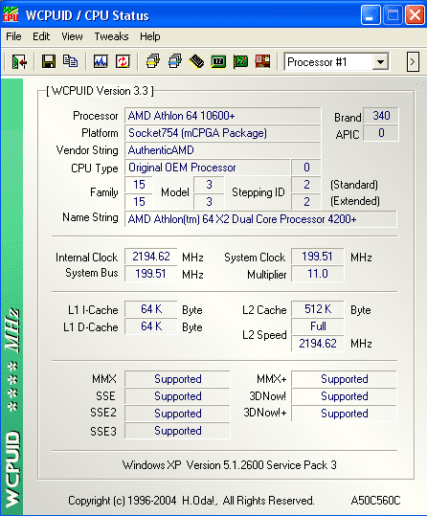Click the APIC value 0
Screen dimensions: 427x516
381,133
